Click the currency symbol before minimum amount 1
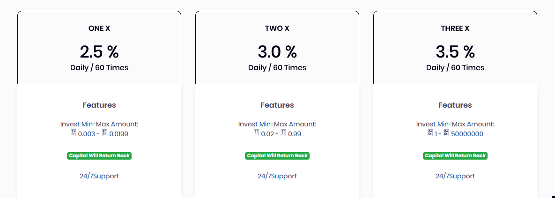The width and height of the screenshot is (555, 198). pos(430,134)
